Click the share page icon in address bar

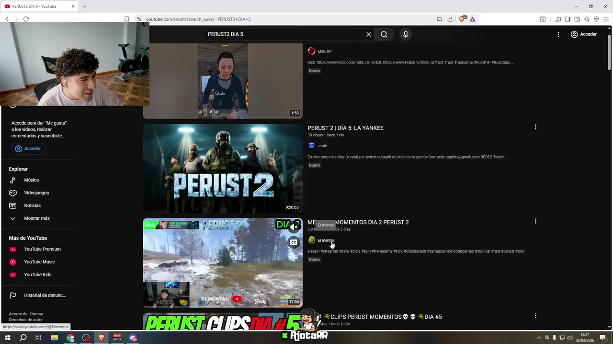[450, 19]
